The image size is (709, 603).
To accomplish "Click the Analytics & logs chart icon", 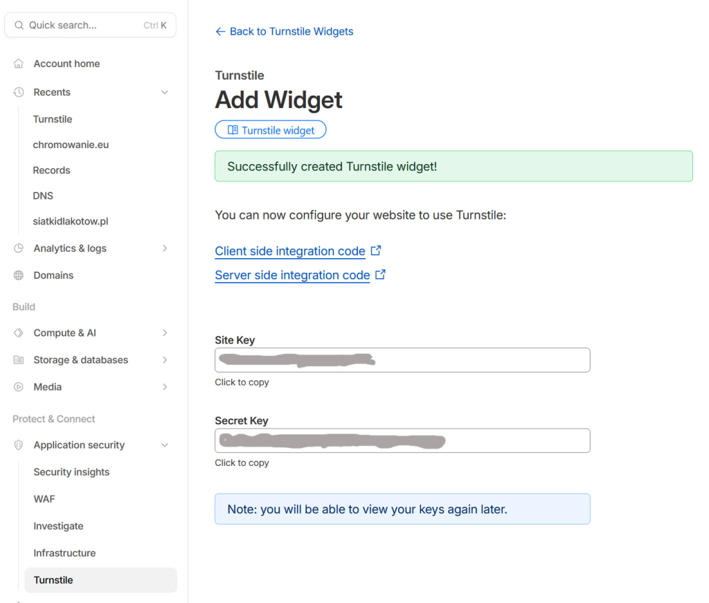I will click(19, 249).
